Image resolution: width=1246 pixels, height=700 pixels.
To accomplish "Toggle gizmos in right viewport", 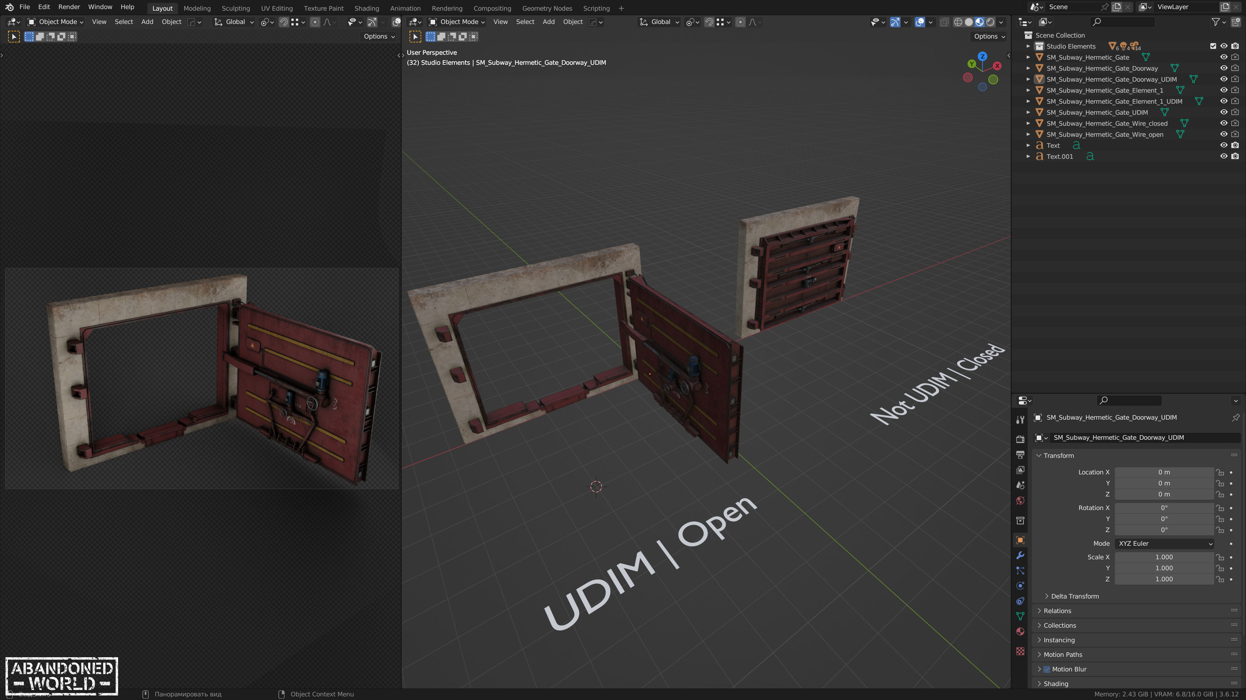I will click(895, 22).
